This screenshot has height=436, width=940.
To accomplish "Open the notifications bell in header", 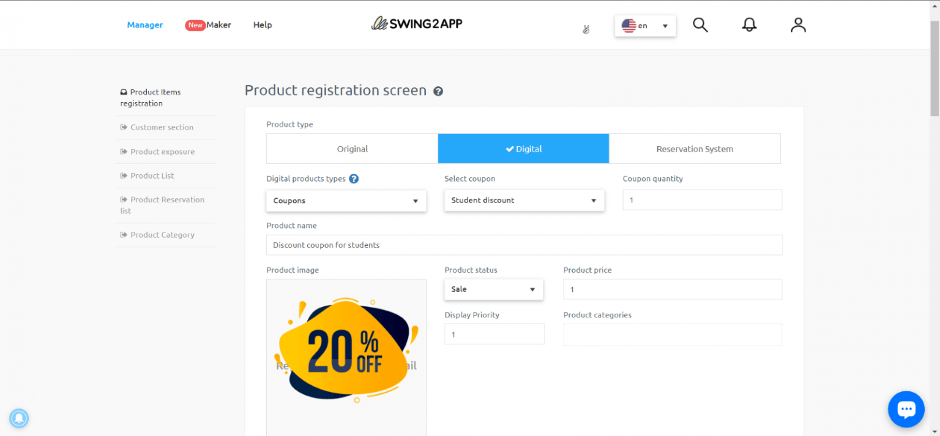I will (749, 25).
